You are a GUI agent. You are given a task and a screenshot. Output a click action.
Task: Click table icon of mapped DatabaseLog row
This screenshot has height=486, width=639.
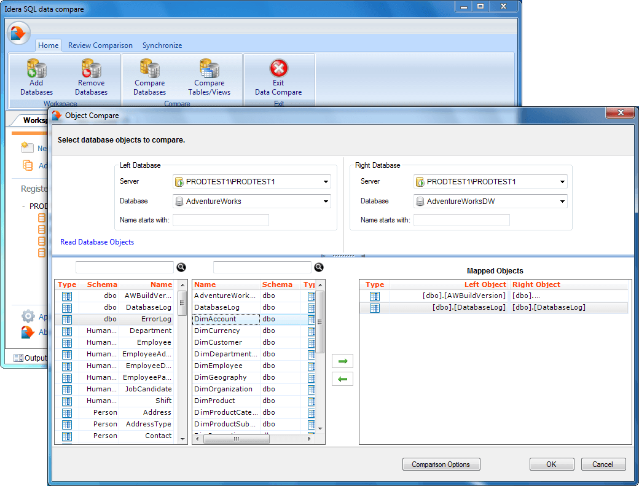click(375, 308)
